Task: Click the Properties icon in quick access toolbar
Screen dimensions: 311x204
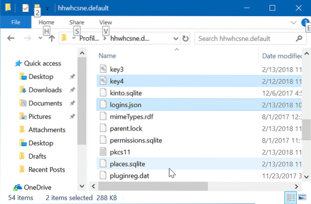Action: [x=26, y=8]
